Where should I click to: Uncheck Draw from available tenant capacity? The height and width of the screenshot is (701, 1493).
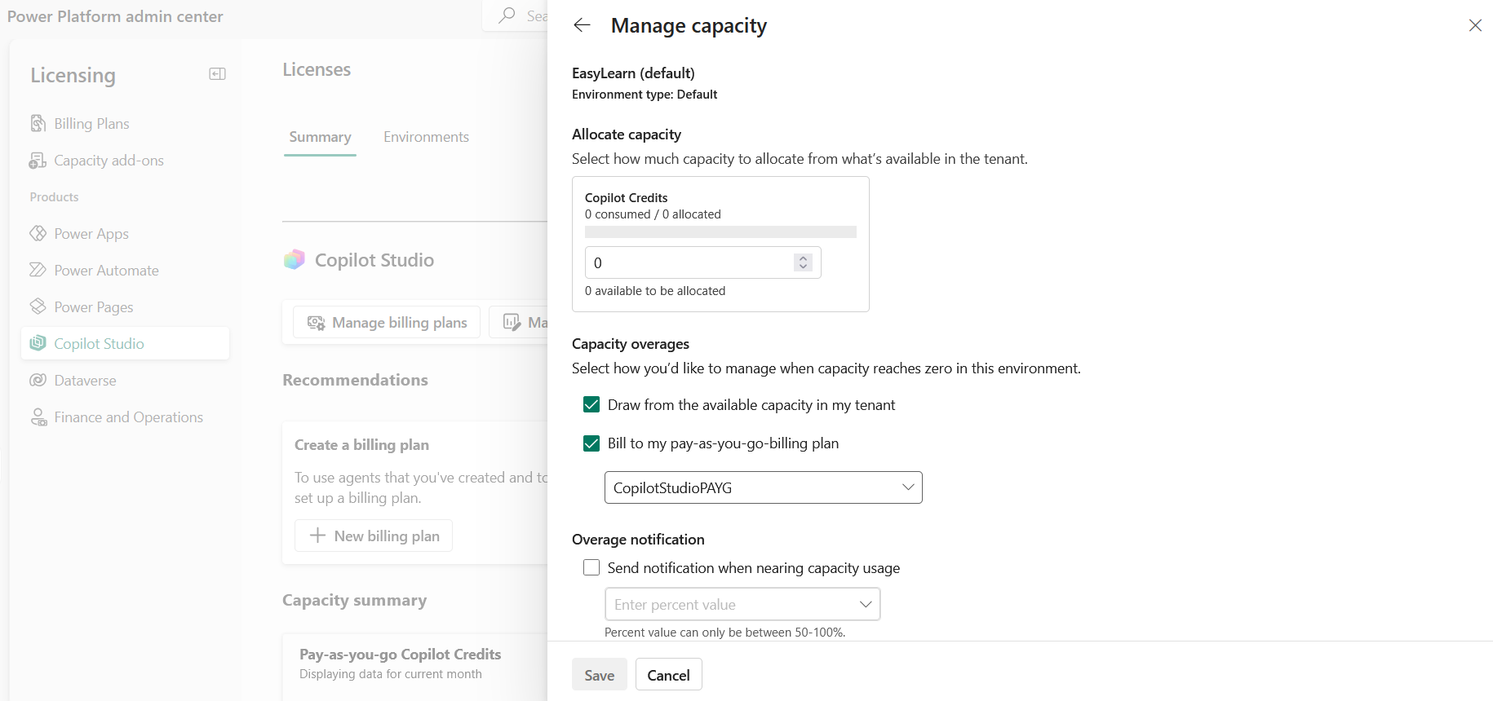591,405
